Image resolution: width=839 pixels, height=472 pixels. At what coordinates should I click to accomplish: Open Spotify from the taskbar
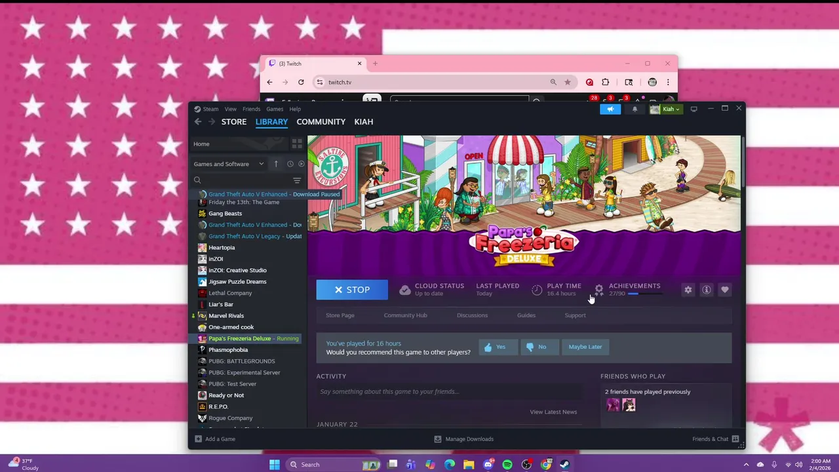(x=507, y=465)
